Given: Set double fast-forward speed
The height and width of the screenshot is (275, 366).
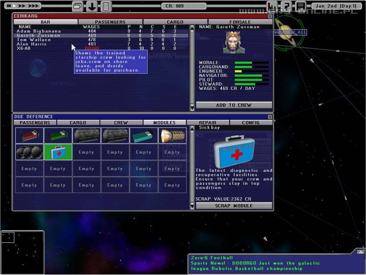Looking at the screenshot, I should 22,6.
